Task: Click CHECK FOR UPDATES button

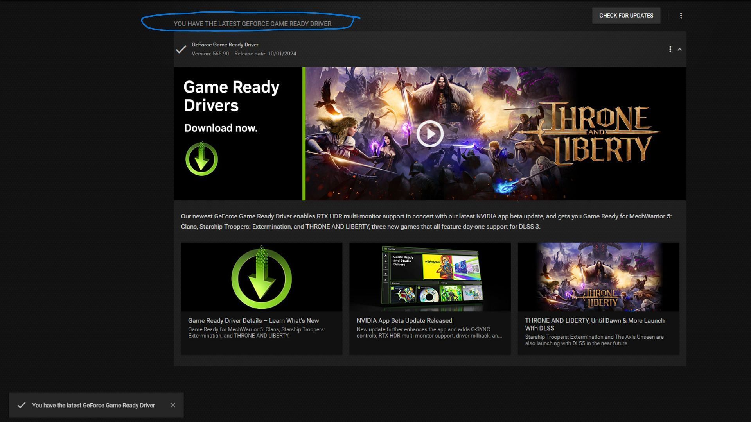Action: pyautogui.click(x=626, y=16)
